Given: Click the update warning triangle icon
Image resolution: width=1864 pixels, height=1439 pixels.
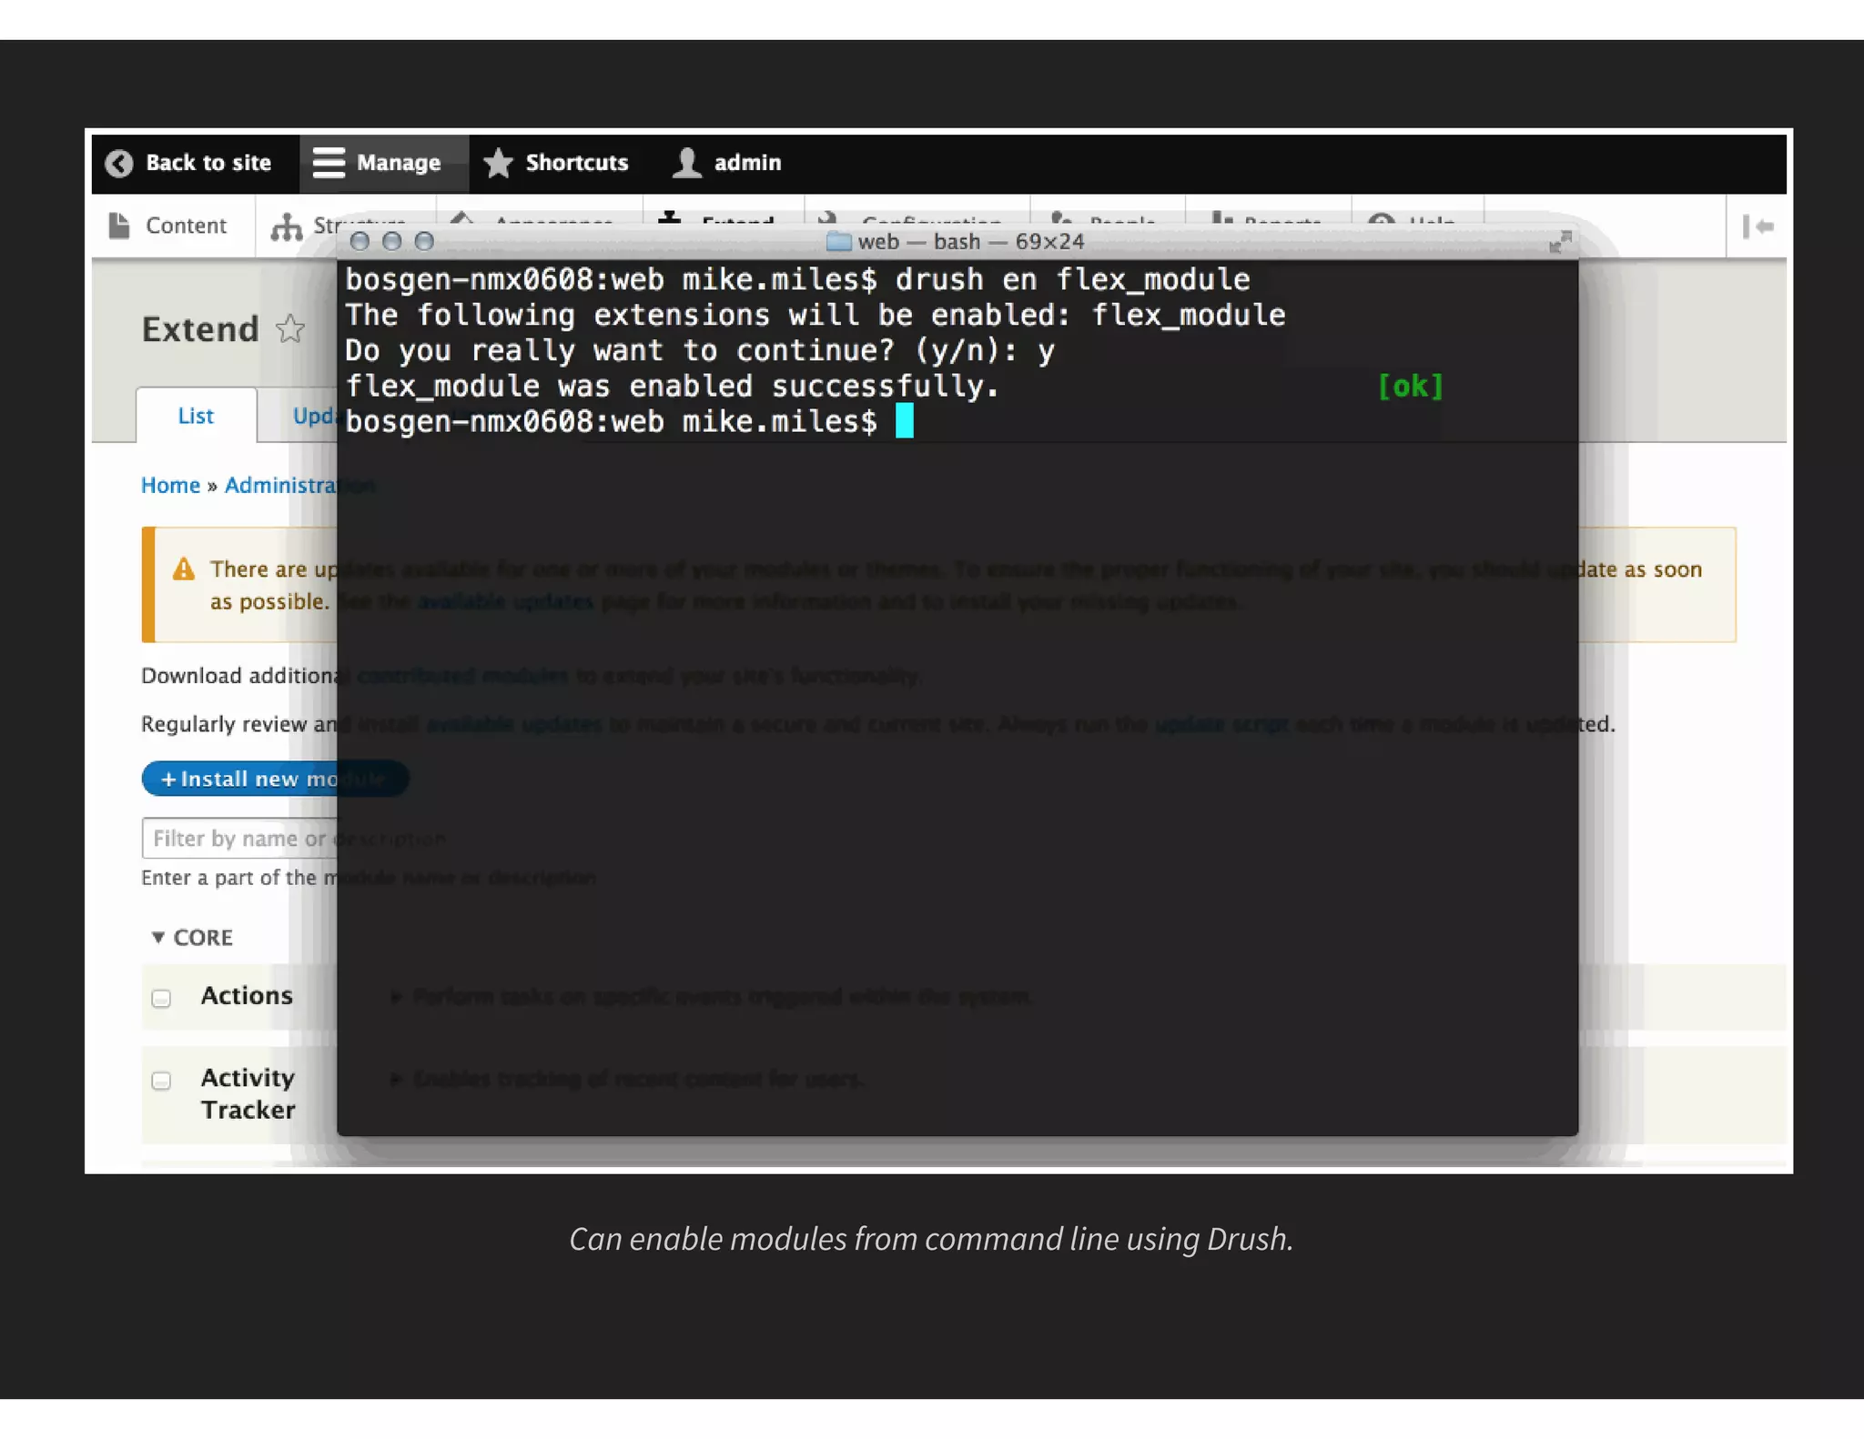Looking at the screenshot, I should coord(184,569).
